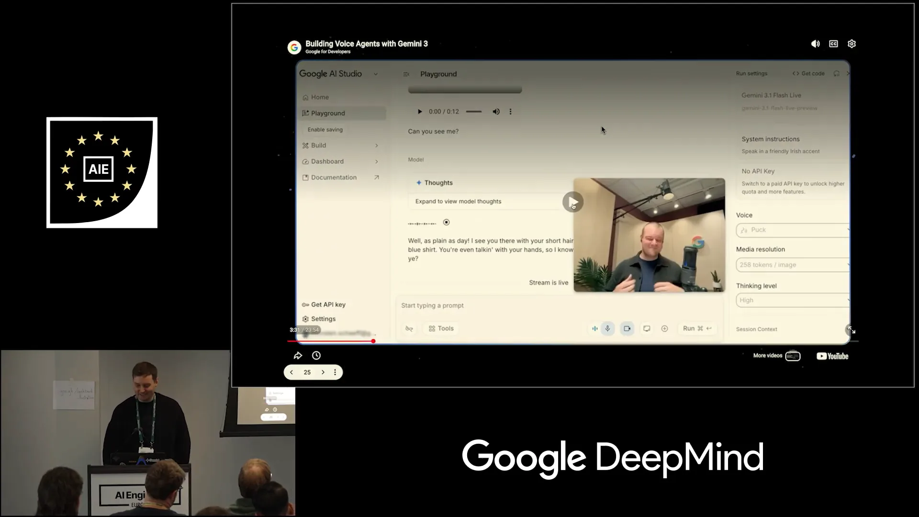Click the fullscreen expand arrows icon
Viewport: 919px width, 517px height.
pos(851,330)
